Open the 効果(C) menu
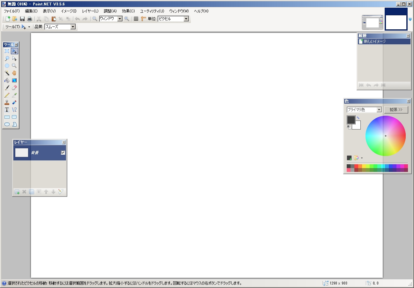The width and height of the screenshot is (414, 288). coord(128,11)
